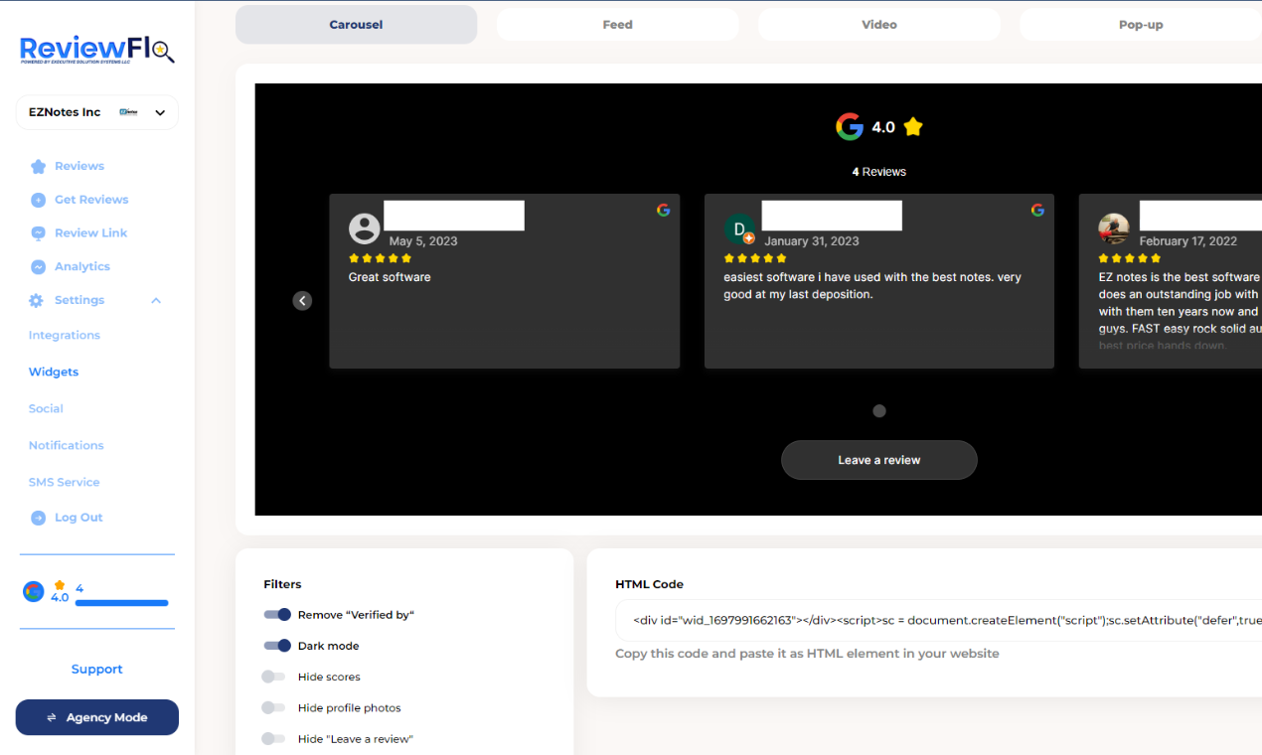Image resolution: width=1262 pixels, height=755 pixels.
Task: Click the blue rating progress bar in the sidebar
Action: 122,603
